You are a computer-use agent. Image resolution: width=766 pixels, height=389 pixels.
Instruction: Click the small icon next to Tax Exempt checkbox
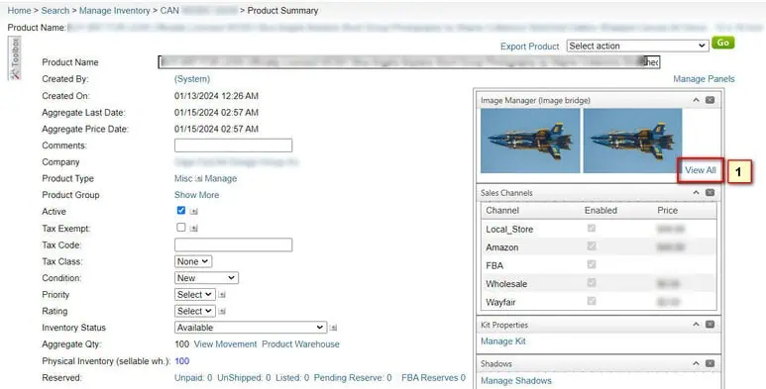click(194, 228)
